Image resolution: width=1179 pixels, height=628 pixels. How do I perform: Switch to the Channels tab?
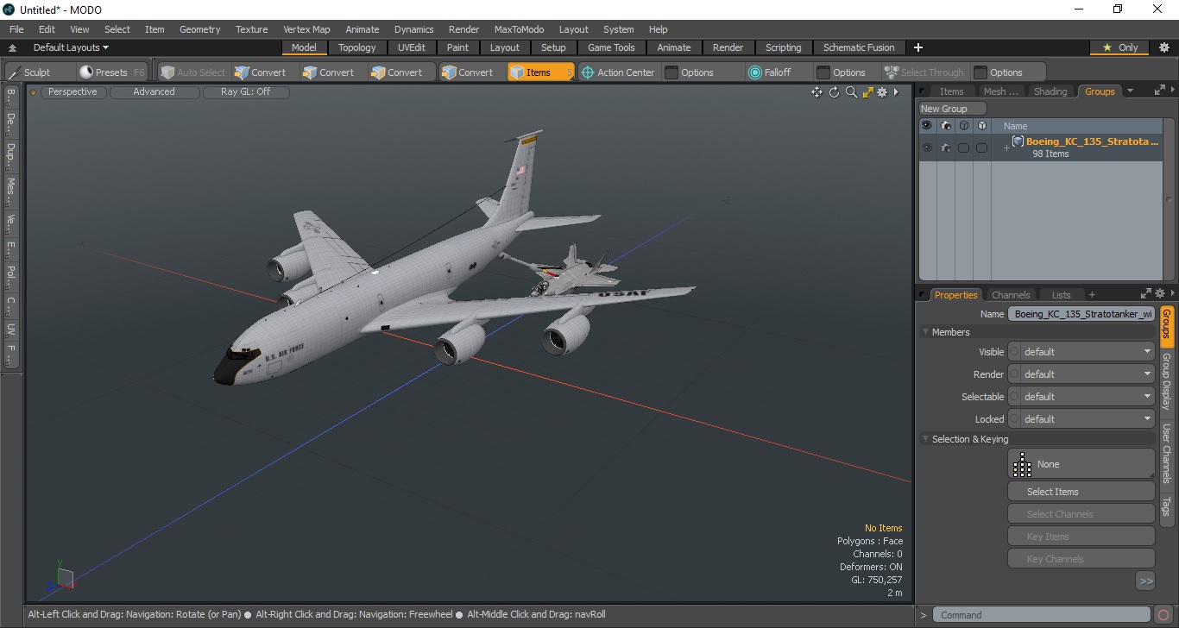click(x=1010, y=295)
